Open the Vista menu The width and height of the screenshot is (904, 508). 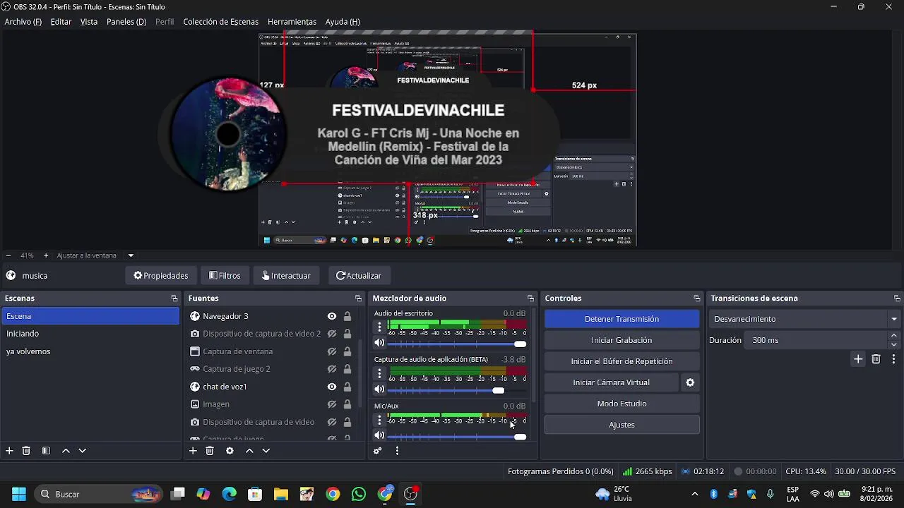click(x=89, y=22)
